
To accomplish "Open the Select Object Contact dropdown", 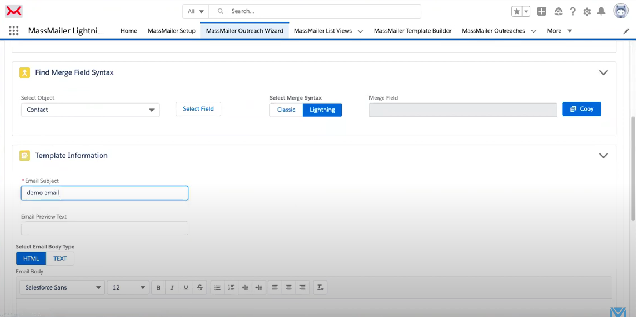I will tap(90, 110).
